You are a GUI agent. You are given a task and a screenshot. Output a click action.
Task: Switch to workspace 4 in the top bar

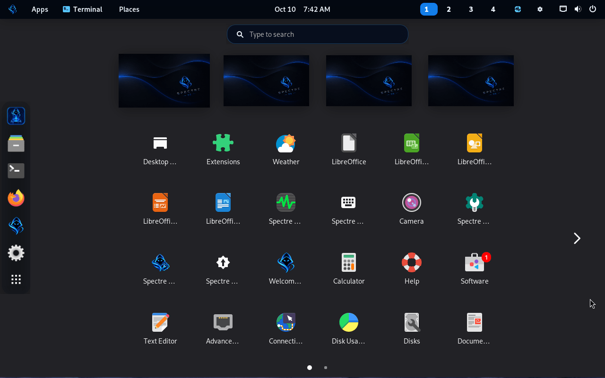493,9
